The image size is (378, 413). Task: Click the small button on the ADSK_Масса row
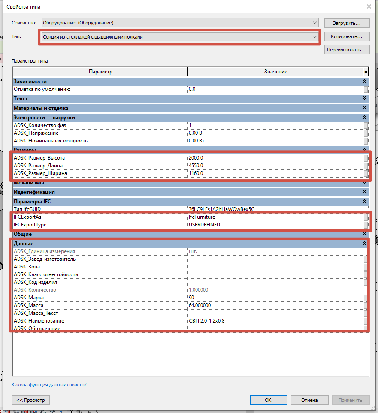click(366, 305)
